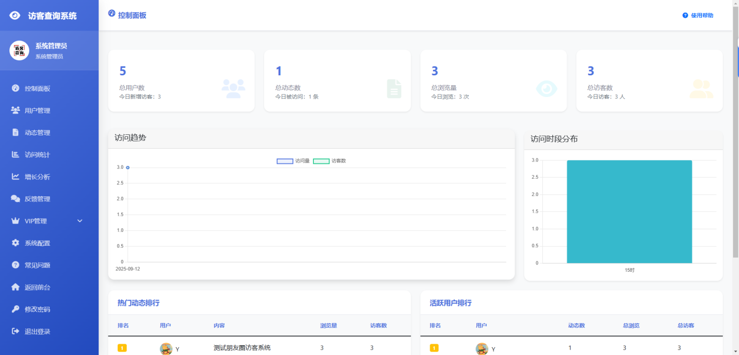The width and height of the screenshot is (739, 355).
Task: Open the VIP管理 menu item
Action: [36, 221]
